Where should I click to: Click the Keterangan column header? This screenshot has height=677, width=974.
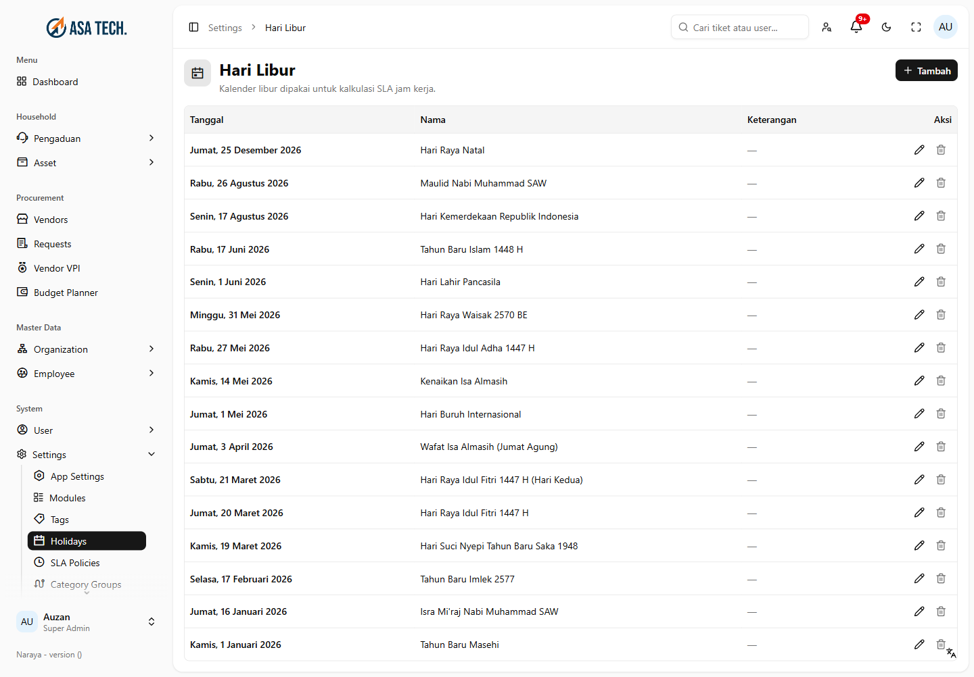tap(772, 120)
